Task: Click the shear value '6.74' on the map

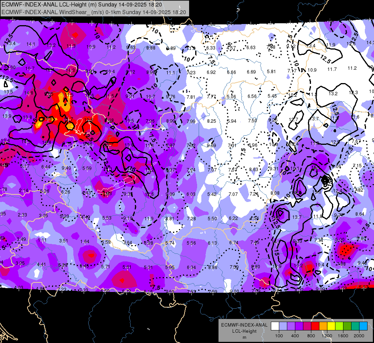Action: coord(234,242)
